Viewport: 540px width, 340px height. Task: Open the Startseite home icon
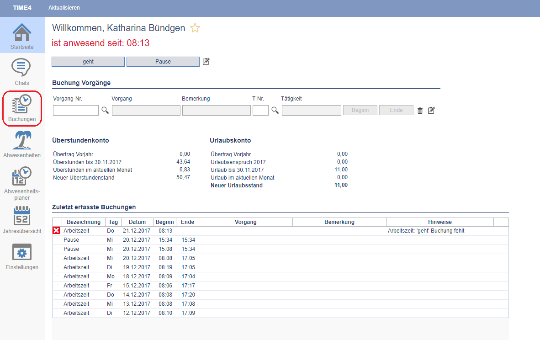coord(22,32)
